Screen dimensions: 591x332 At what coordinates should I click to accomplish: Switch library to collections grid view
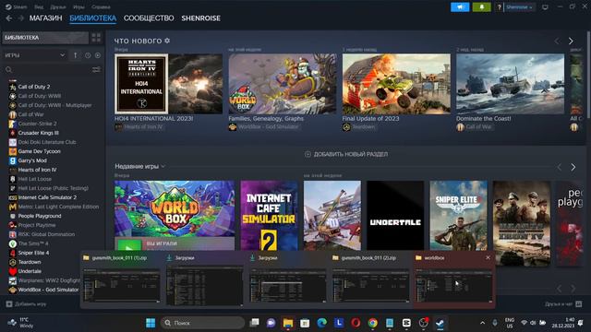(96, 37)
